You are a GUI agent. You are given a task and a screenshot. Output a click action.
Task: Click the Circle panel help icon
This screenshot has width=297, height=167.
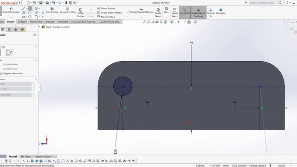35,35
